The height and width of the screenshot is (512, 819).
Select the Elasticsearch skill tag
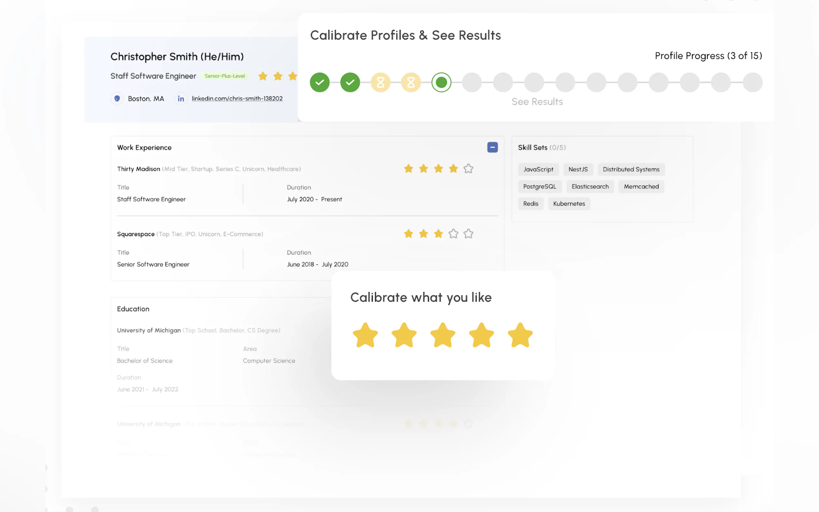pos(590,187)
